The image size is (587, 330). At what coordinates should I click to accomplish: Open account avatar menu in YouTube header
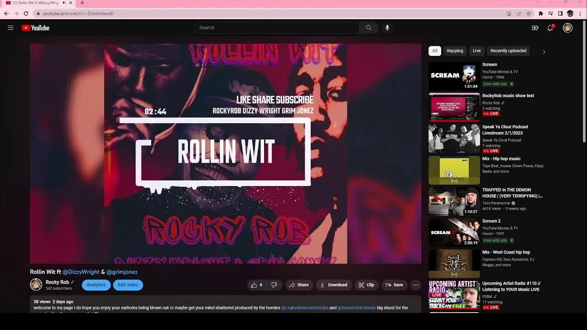[x=568, y=28]
